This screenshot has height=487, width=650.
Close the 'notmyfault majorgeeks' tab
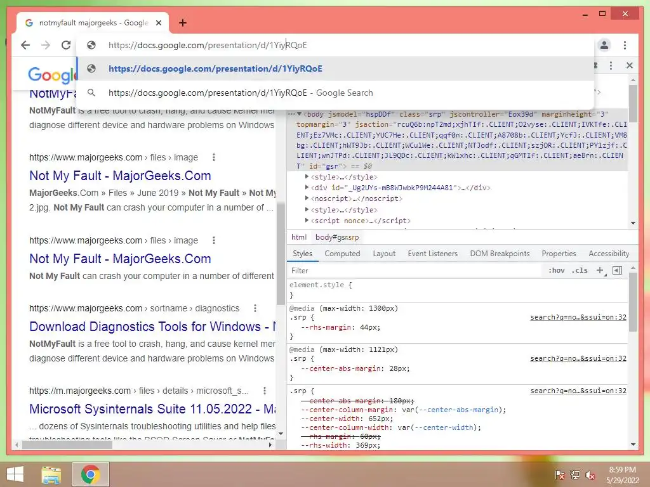coord(158,23)
